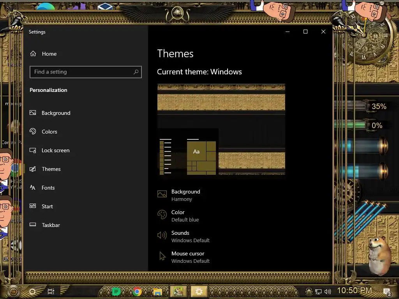This screenshot has height=299, width=399.
Task: Click the Find a setting search box
Action: tap(85, 72)
